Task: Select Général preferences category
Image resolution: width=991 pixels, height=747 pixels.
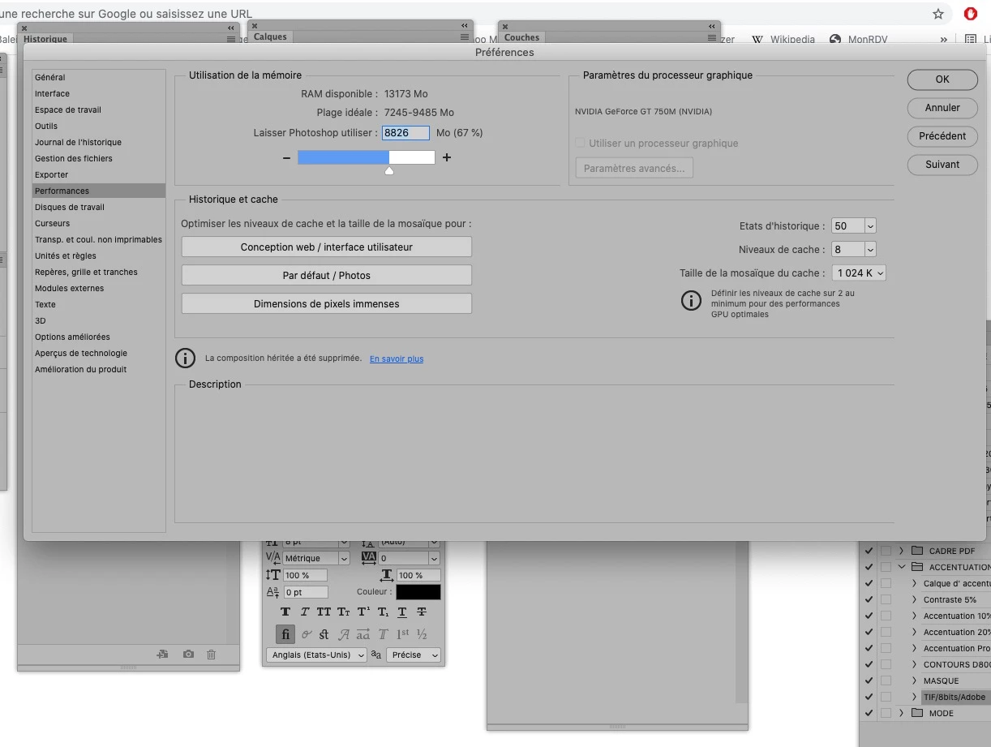Action: pyautogui.click(x=98, y=77)
